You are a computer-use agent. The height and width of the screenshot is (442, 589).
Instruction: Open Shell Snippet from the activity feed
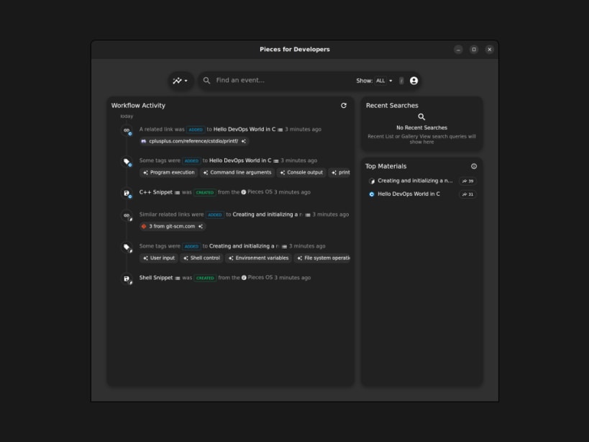[156, 278]
